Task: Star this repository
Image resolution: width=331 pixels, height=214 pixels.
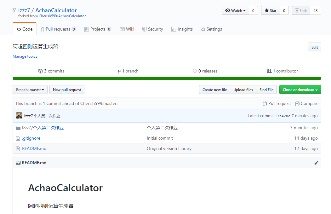Action: pyautogui.click(x=271, y=11)
